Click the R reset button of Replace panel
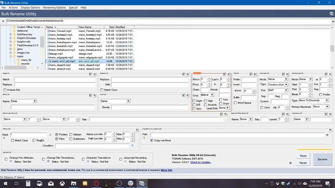Screen dimensions: 335x188 (x=187, y=74)
